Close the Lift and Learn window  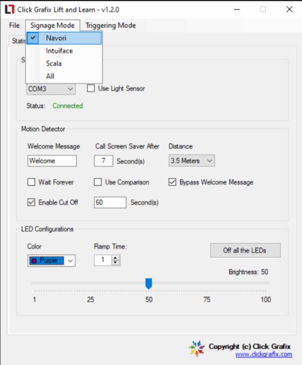(290, 9)
